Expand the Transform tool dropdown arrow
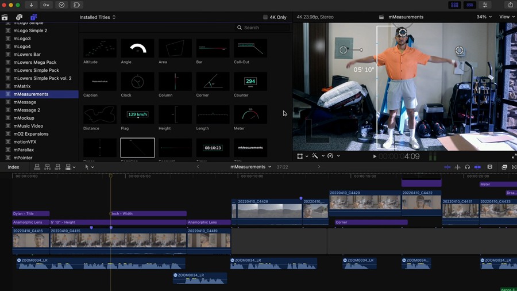 point(307,156)
